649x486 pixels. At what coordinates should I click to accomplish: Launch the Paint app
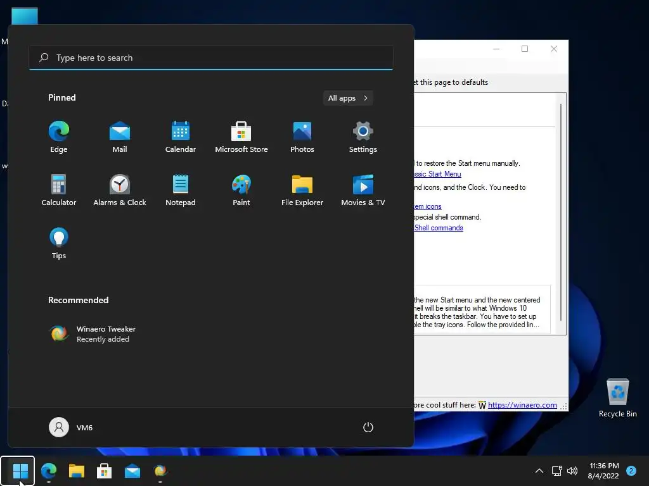pyautogui.click(x=241, y=190)
